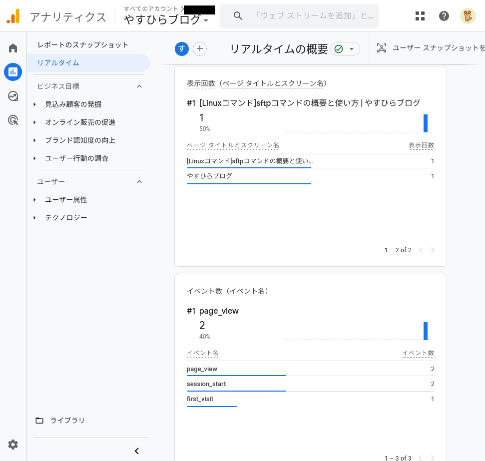Viewport: 485px width, 461px height.
Task: Open the Explore icon in left rail
Action: coord(13,96)
